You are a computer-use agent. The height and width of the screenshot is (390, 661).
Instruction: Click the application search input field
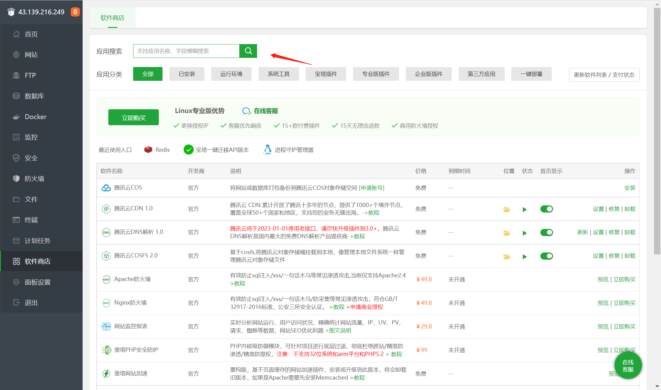point(186,51)
